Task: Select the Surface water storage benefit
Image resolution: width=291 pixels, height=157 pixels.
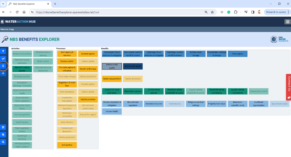Action: pos(195,54)
